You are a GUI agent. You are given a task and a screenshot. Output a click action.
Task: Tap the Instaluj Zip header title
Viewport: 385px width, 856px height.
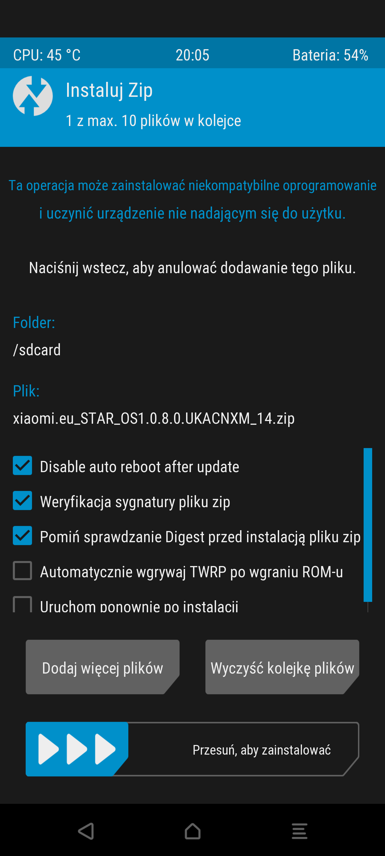[x=109, y=90]
